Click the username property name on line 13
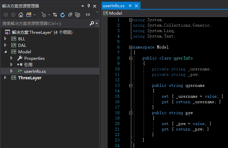The height and width of the screenshot is (148, 228). (195, 85)
